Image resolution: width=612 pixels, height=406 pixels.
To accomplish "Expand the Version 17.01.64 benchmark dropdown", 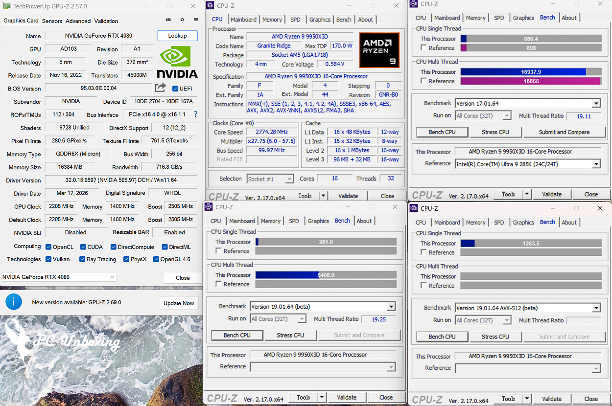I will [596, 104].
